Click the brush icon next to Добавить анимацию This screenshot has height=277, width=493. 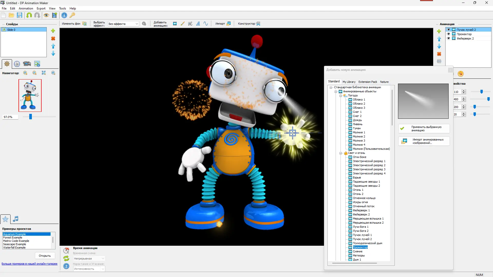[x=183, y=23]
